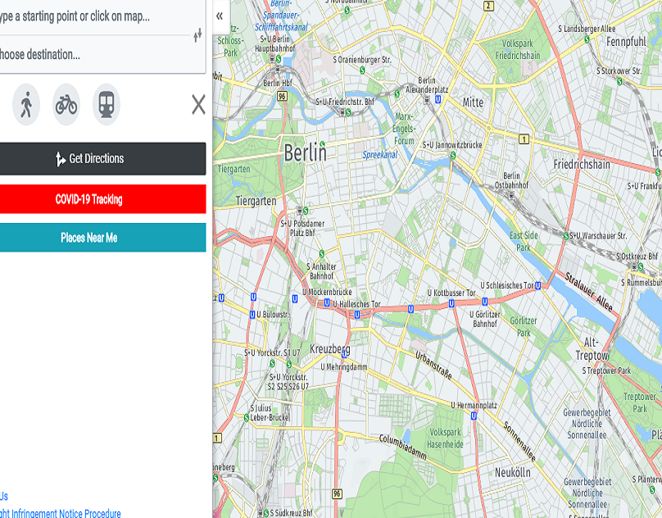Viewport: 662px width, 518px height.
Task: Toggle the public transit travel mode
Action: [105, 104]
